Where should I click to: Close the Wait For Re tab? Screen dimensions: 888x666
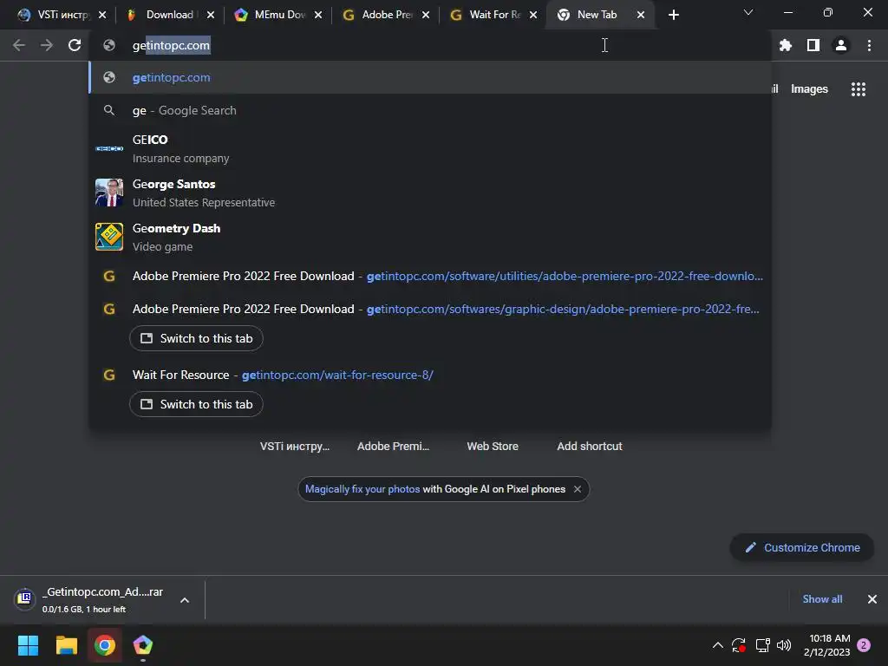coord(533,15)
